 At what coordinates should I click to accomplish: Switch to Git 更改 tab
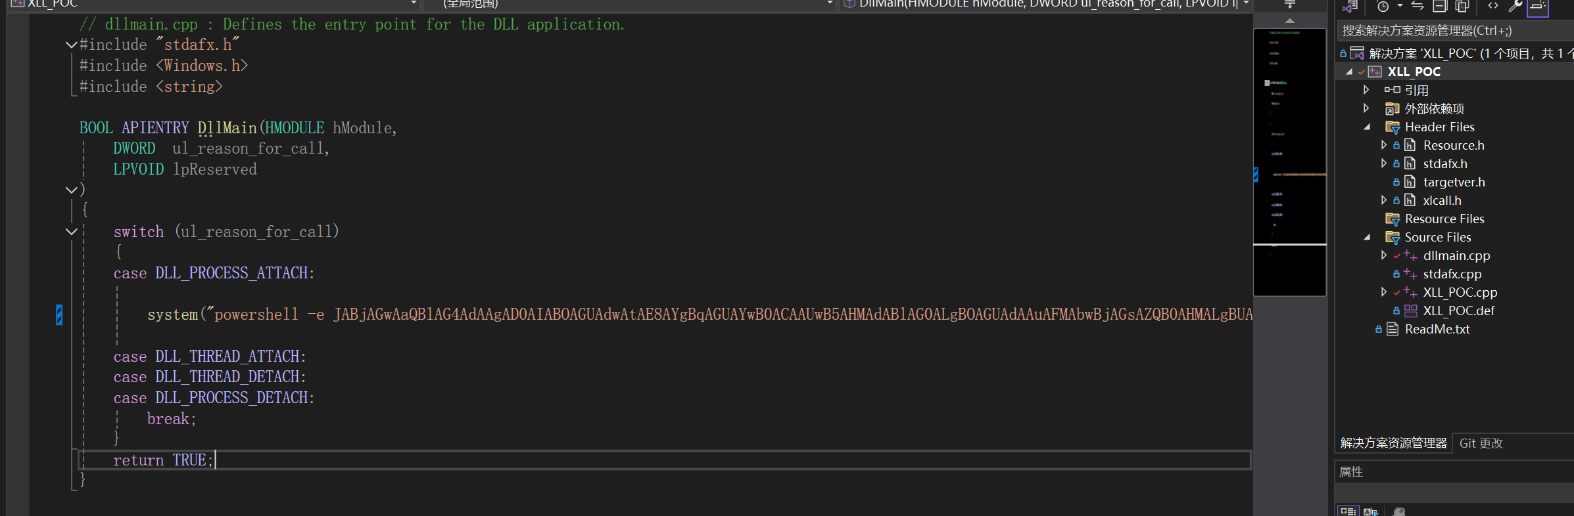[1481, 443]
